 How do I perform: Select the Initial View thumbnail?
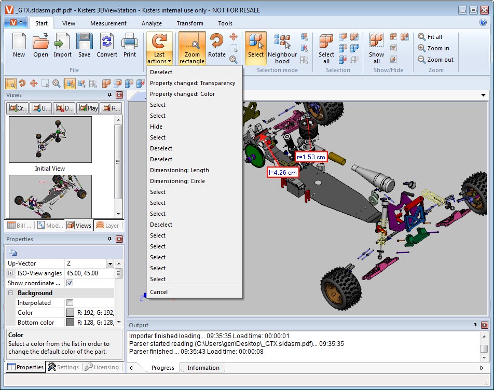[50, 140]
